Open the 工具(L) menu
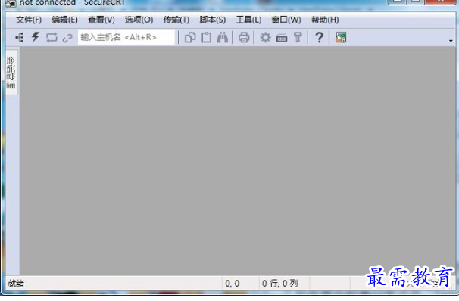The height and width of the screenshot is (301, 459). pyautogui.click(x=249, y=20)
